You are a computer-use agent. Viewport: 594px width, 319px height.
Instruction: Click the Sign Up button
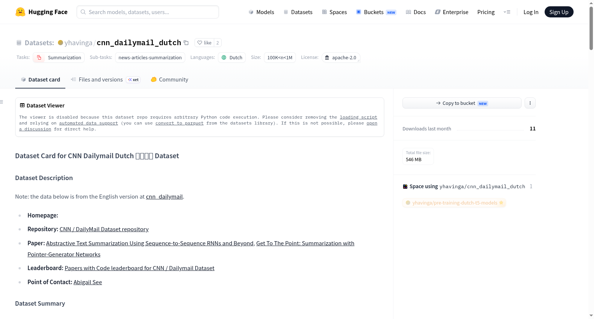[x=559, y=12]
